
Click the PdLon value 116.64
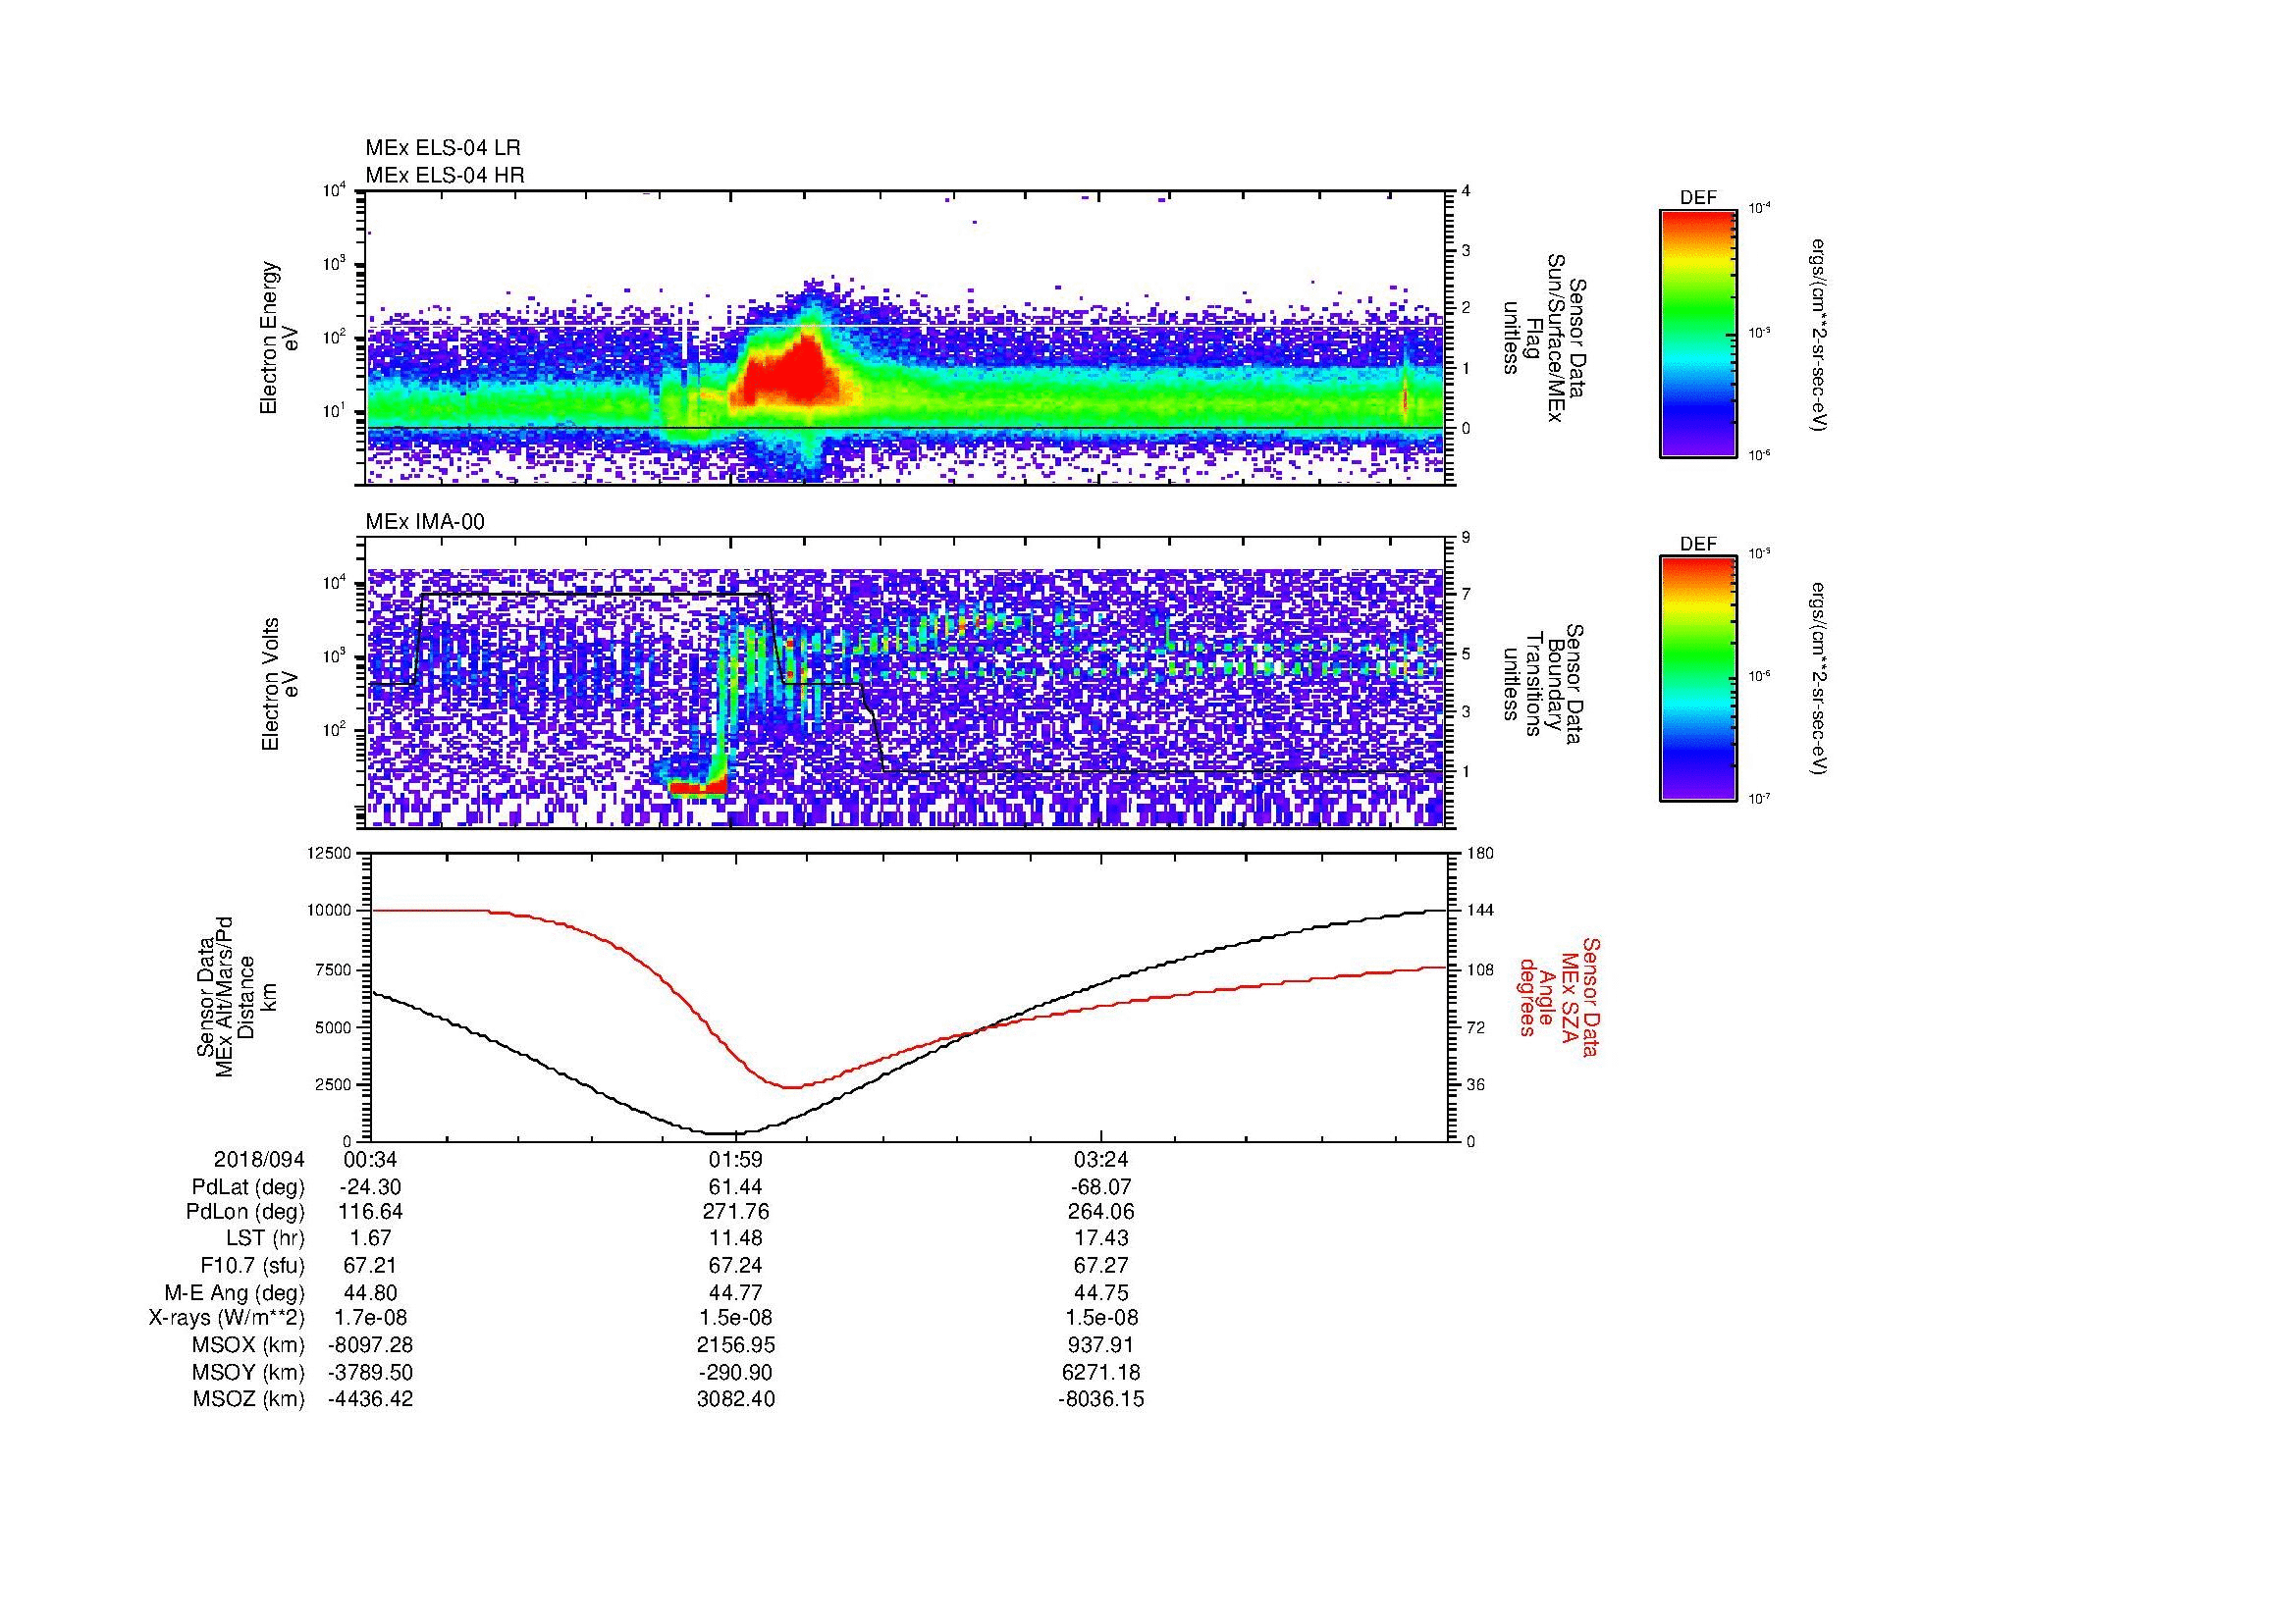[x=371, y=1212]
